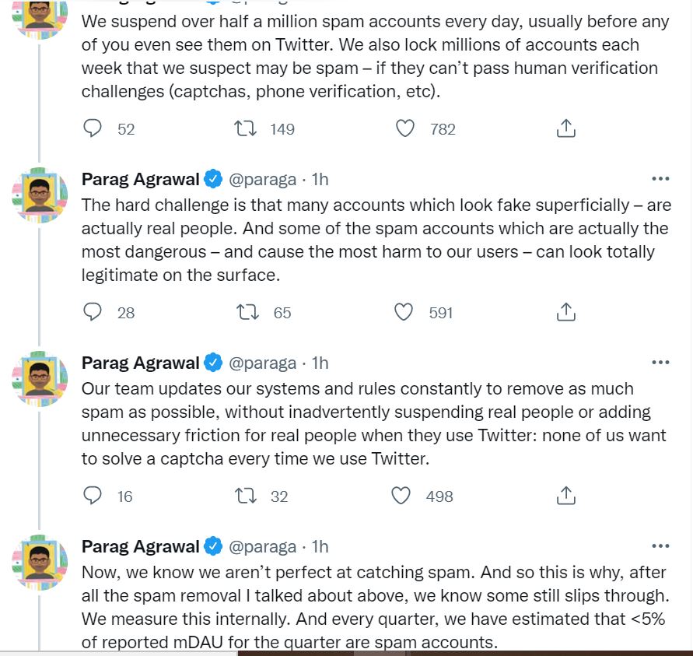Open more options on 'hard challenge' tweet

(660, 179)
